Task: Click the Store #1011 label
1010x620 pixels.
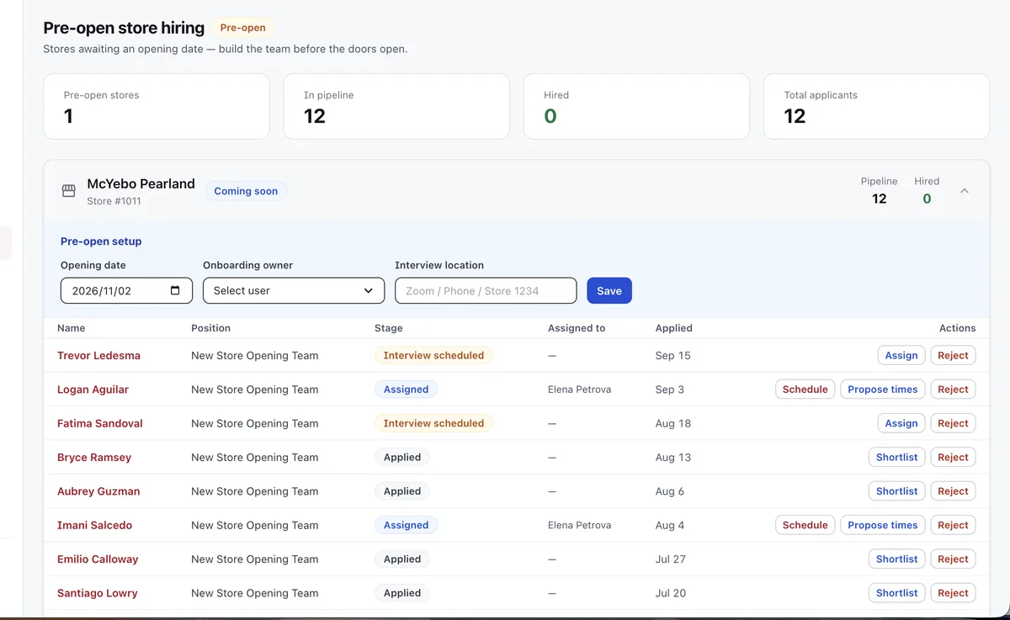Action: (114, 201)
